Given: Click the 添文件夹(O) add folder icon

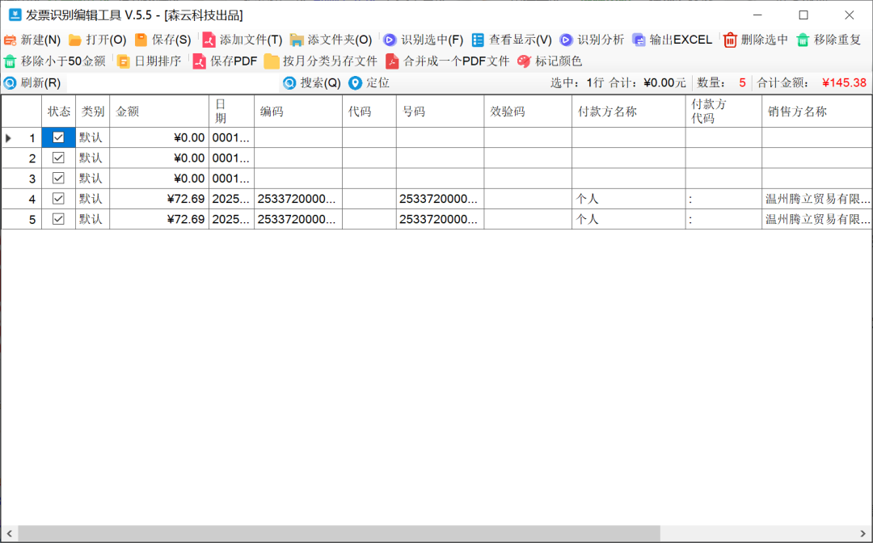Looking at the screenshot, I should pyautogui.click(x=297, y=40).
